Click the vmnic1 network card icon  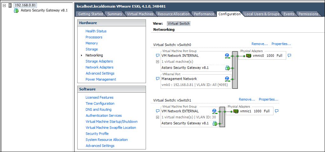coord(236,111)
